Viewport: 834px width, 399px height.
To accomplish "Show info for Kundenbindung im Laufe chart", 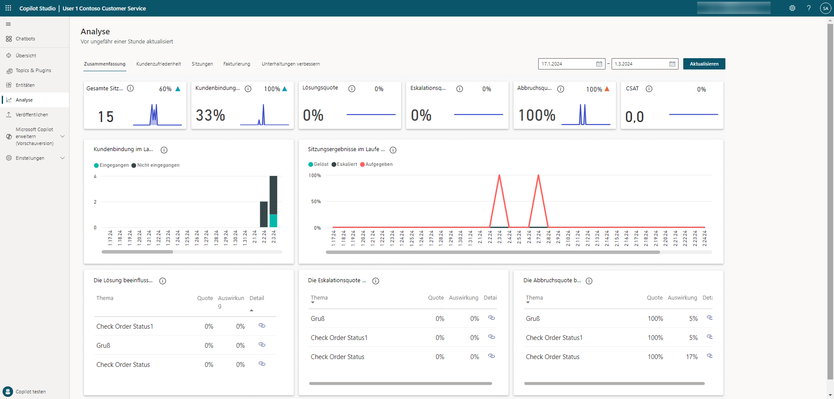I will (x=164, y=150).
